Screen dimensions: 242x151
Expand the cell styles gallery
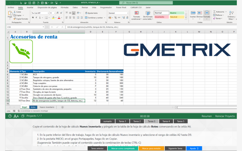pyautogui.click(x=186, y=18)
